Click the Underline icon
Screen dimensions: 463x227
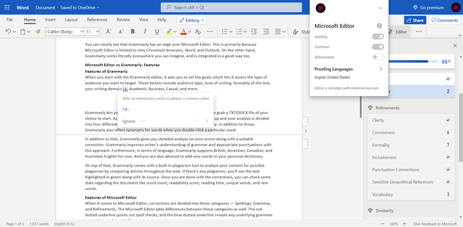pos(157,31)
